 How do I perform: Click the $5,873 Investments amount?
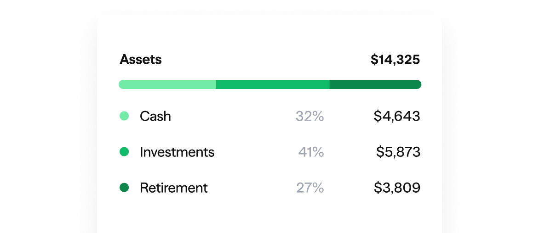[398, 152]
